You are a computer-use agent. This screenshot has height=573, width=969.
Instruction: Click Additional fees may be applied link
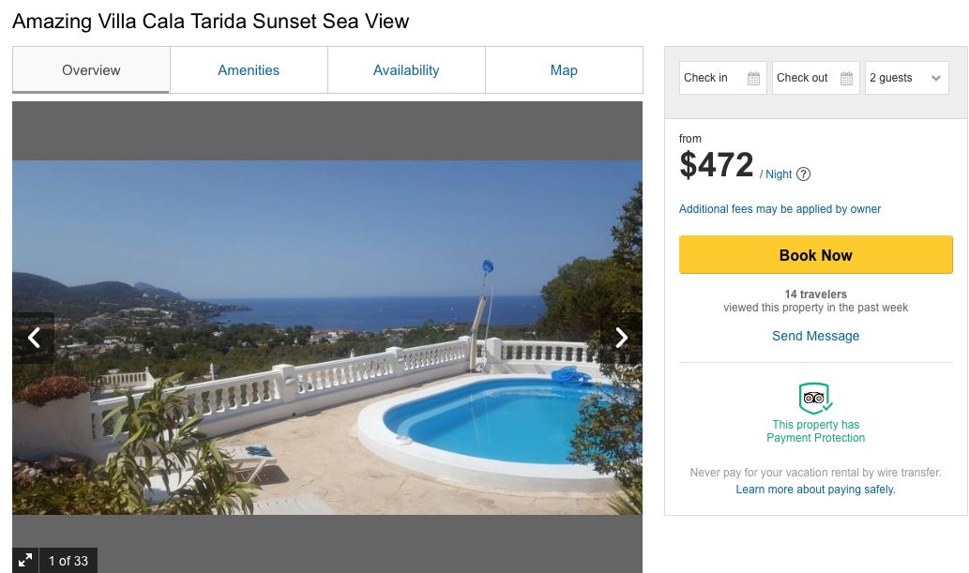[780, 209]
